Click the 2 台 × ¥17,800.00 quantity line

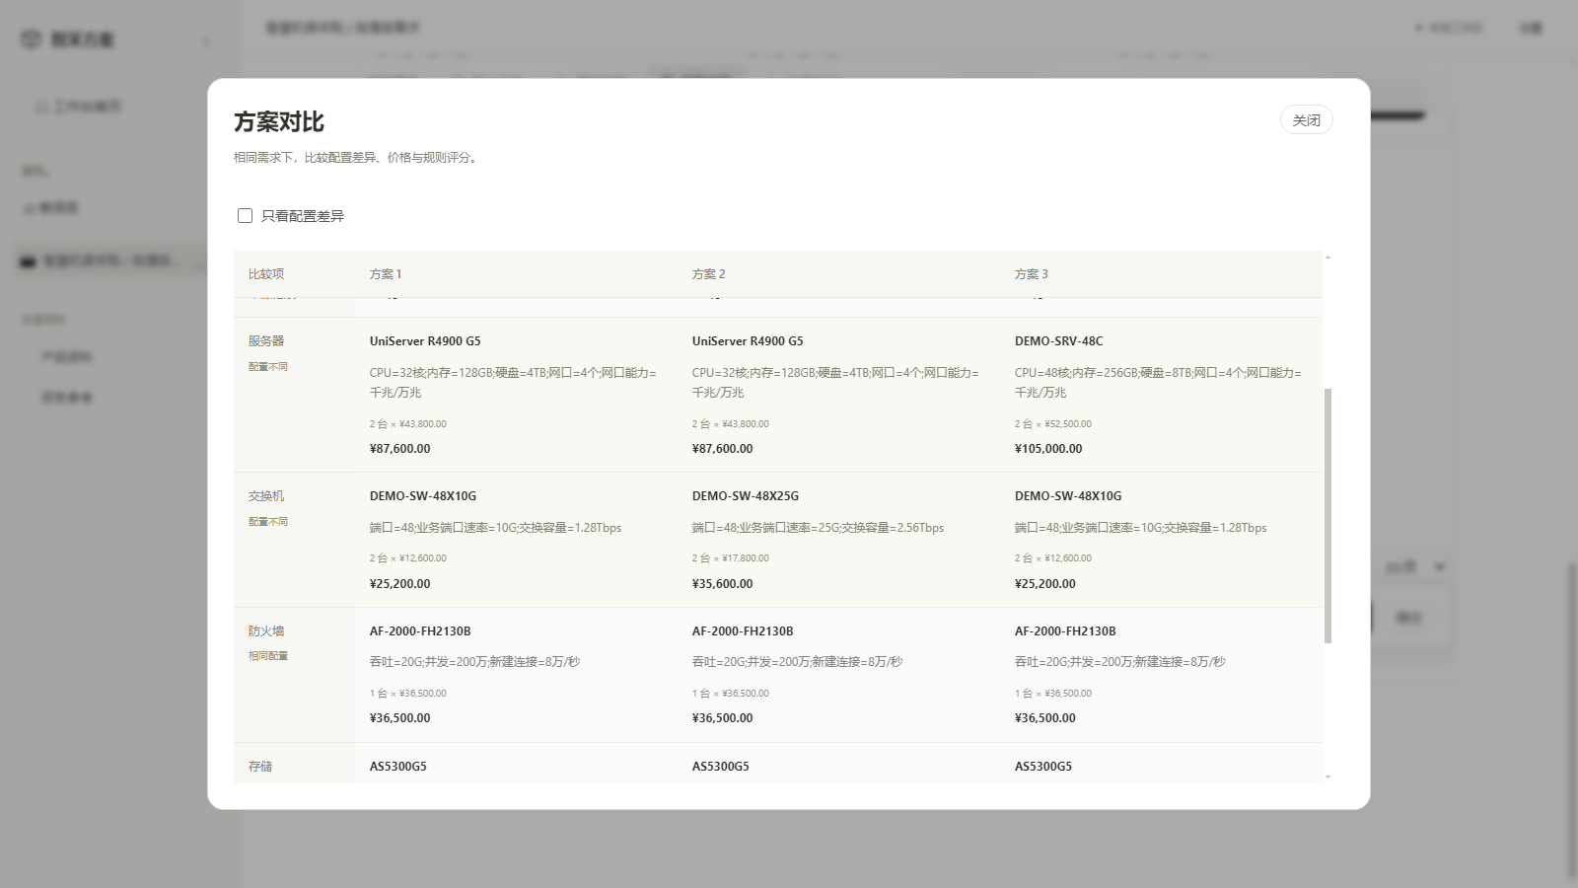point(730,558)
